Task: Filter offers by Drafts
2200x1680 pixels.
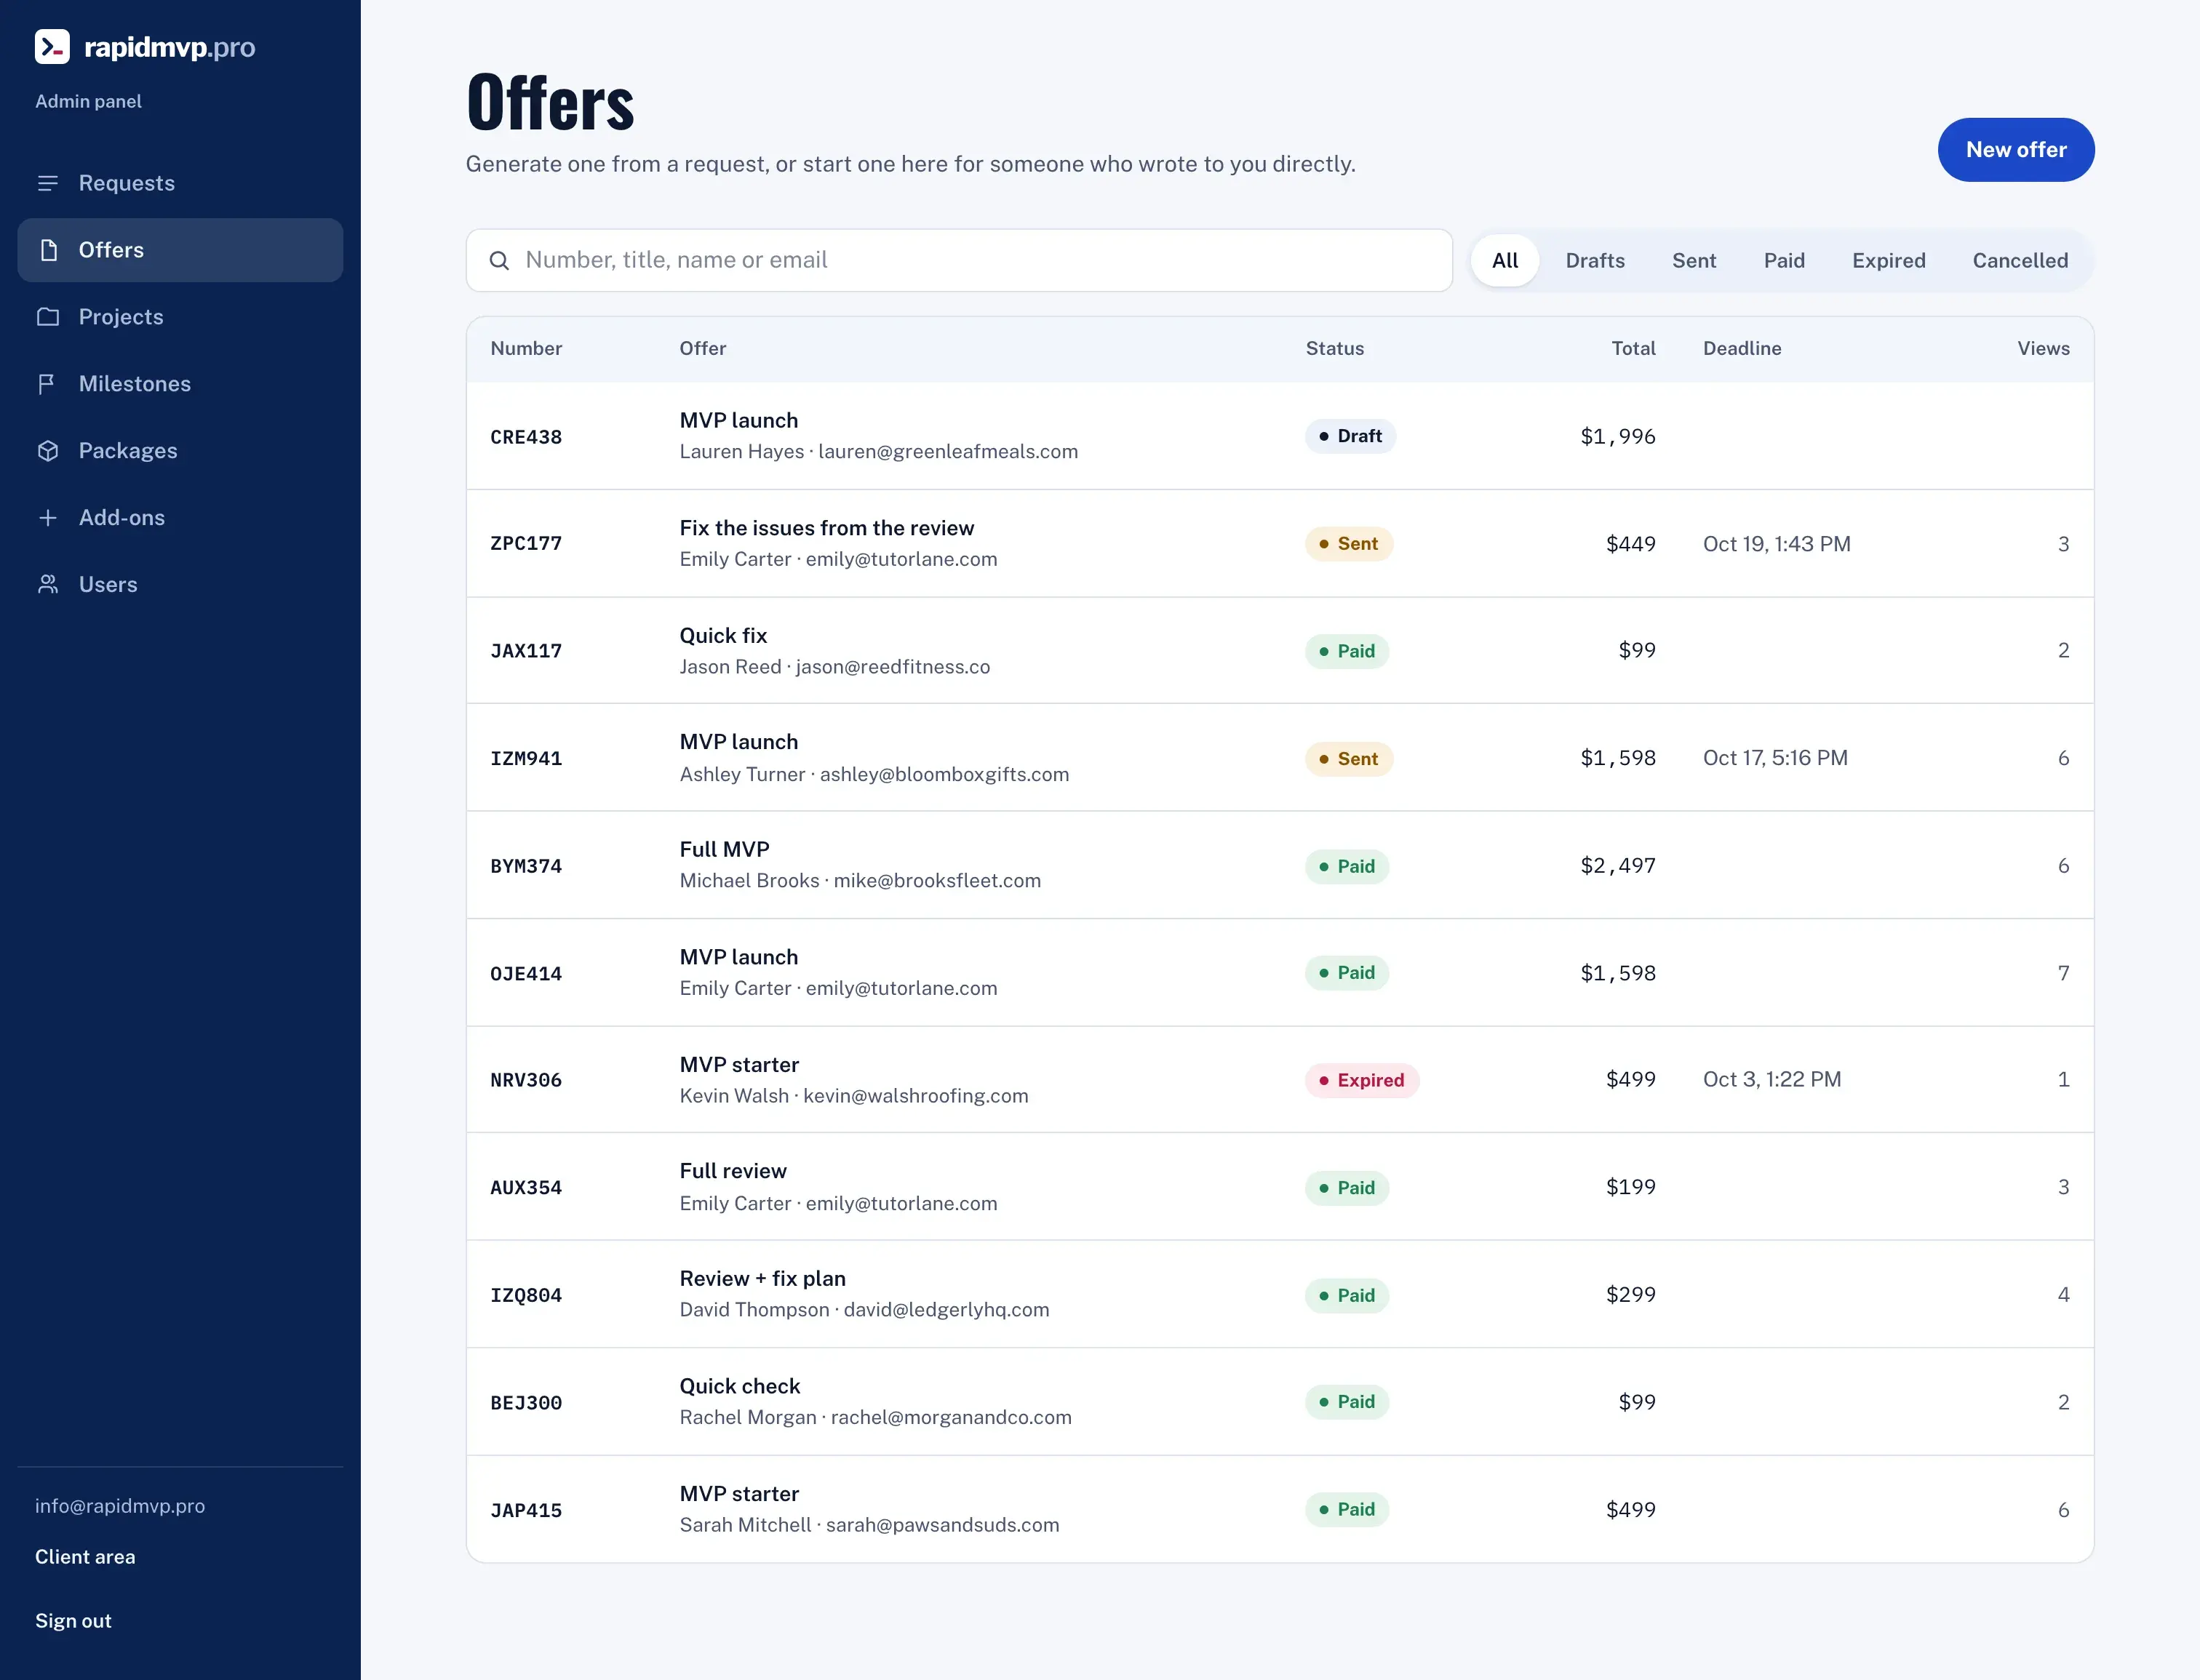Action: [1595, 260]
